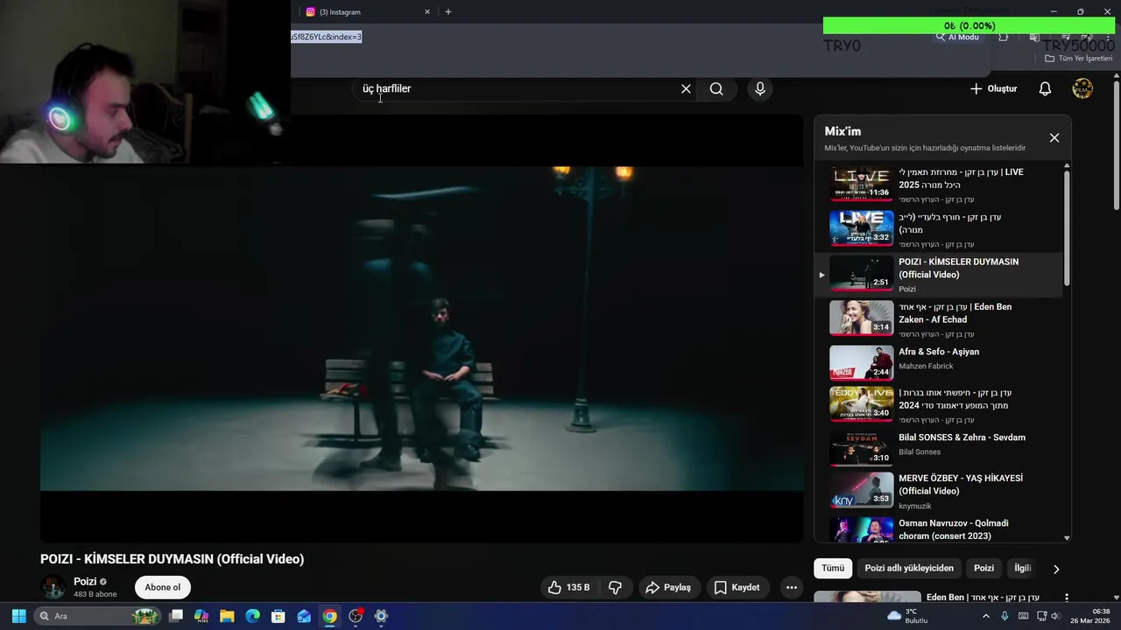This screenshot has width=1121, height=630.
Task: Click the playlist scroll down arrow
Action: 1067,538
